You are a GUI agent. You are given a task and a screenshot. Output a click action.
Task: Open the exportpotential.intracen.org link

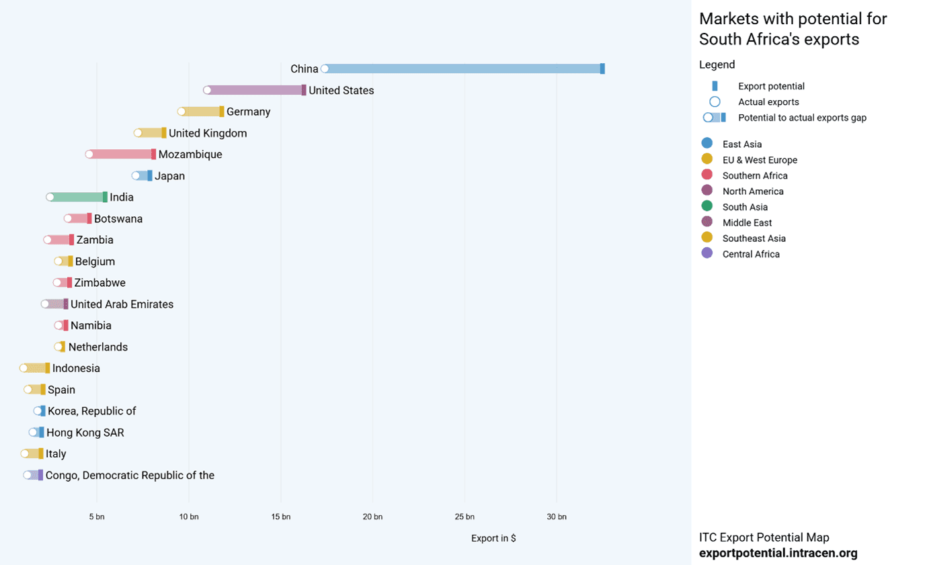click(778, 554)
